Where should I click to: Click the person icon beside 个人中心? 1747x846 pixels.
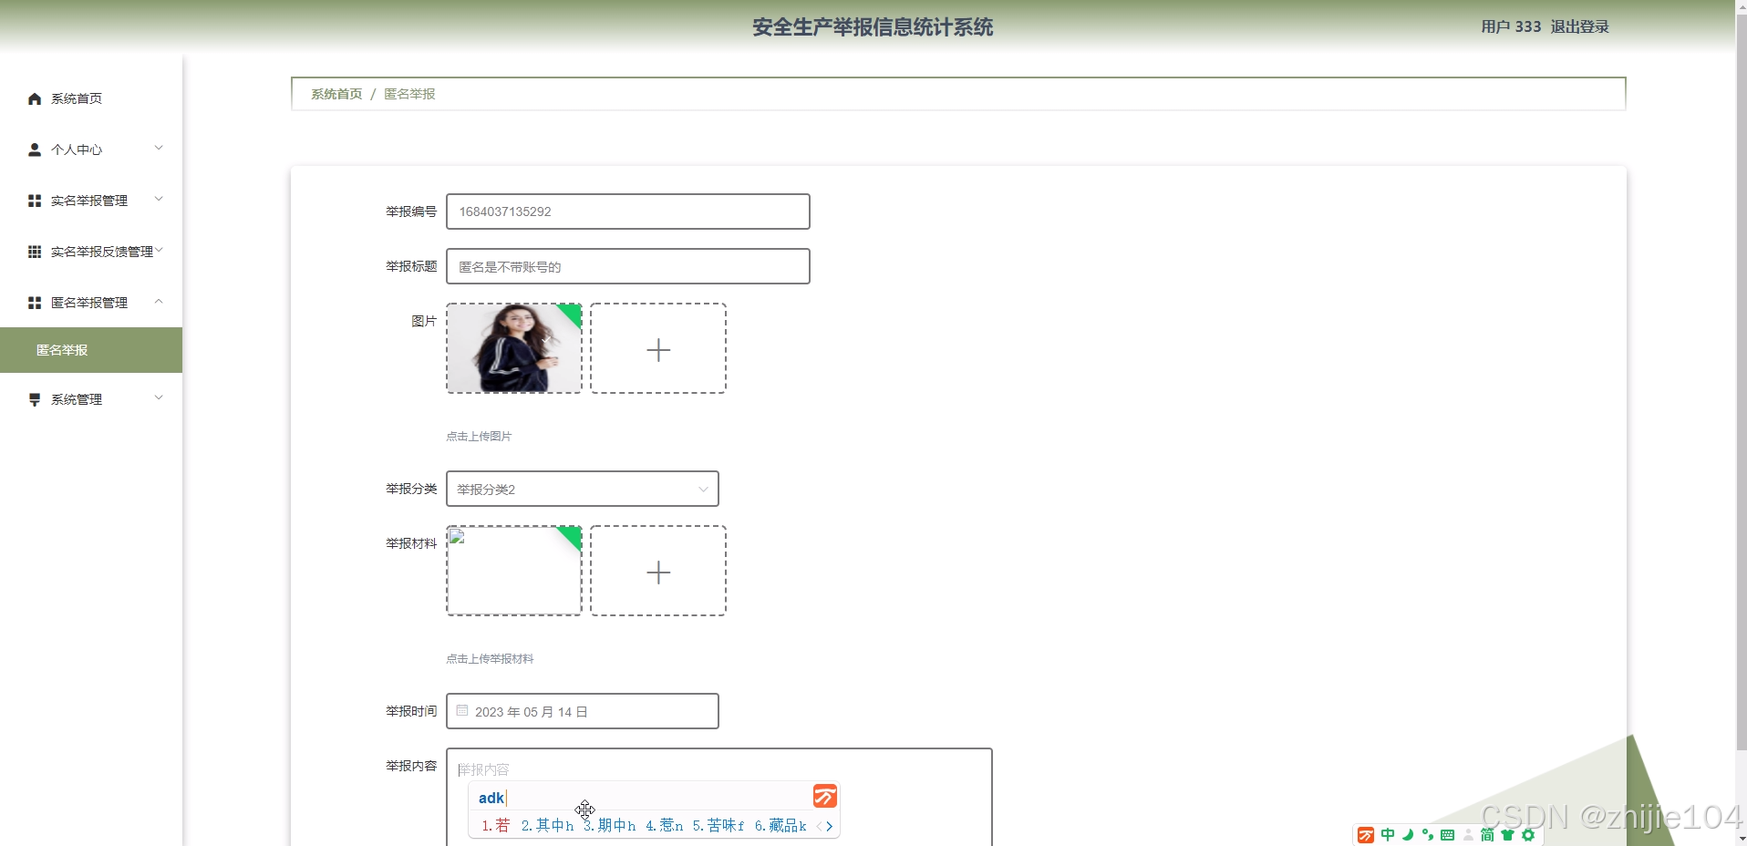[x=35, y=150]
